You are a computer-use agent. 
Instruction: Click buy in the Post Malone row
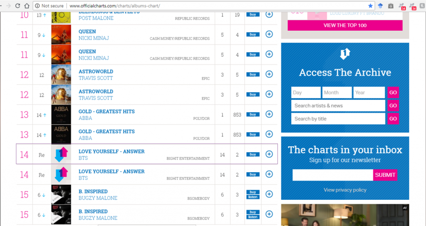point(253,15)
